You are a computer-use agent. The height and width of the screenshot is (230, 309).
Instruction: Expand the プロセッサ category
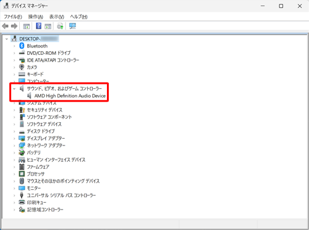pos(14,174)
